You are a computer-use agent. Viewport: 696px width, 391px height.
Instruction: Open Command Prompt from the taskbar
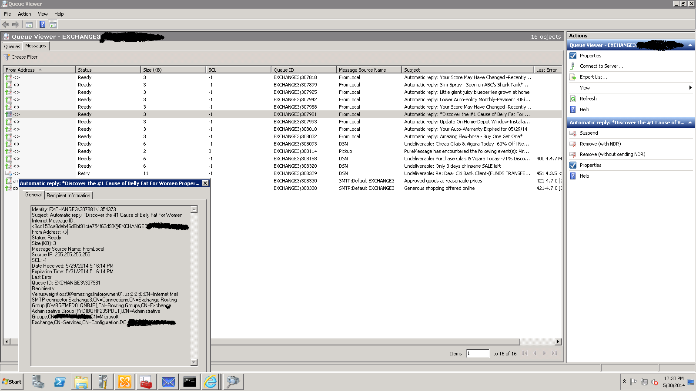pos(190,382)
